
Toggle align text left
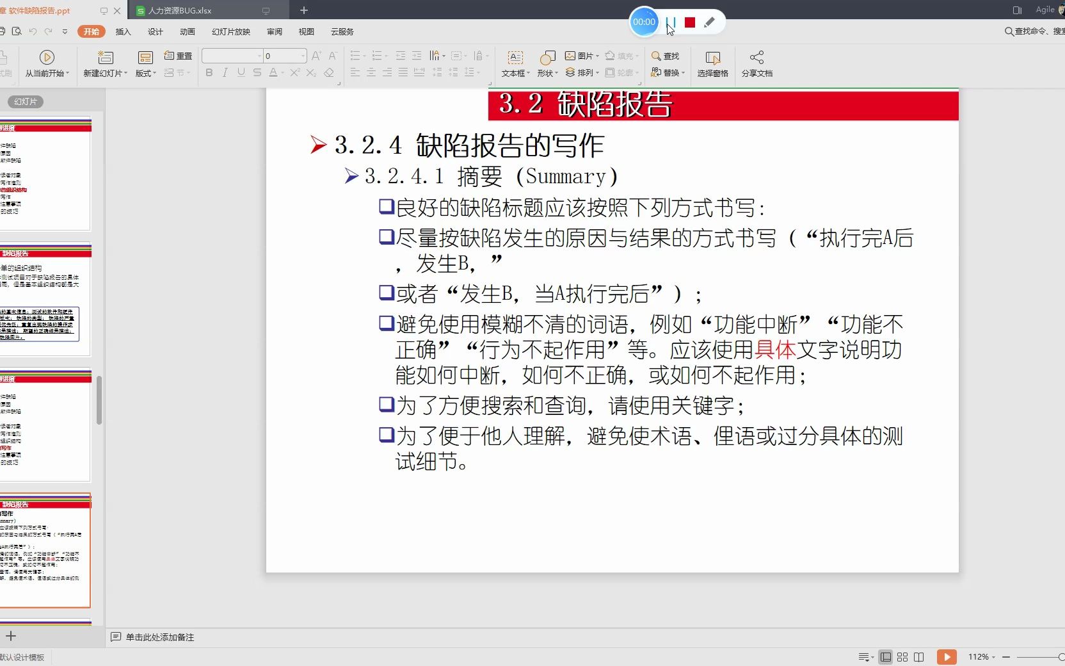tap(355, 73)
